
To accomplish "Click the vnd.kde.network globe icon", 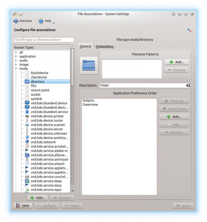I will coord(27,142).
